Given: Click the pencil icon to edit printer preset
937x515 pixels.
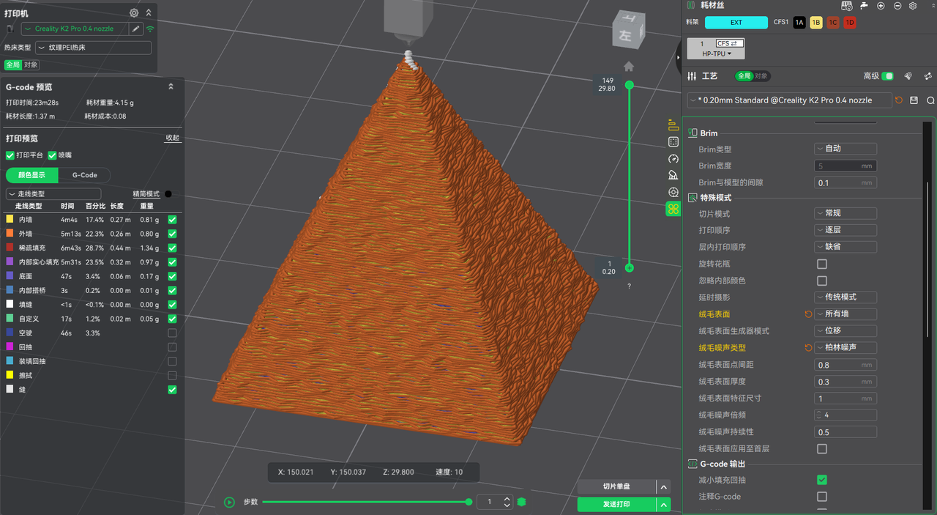Looking at the screenshot, I should (x=136, y=29).
